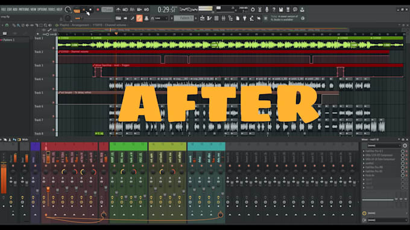Screen dimensions: 410x230
Task: Click the playlist zoom magnifier tool
Action: coord(45,25)
